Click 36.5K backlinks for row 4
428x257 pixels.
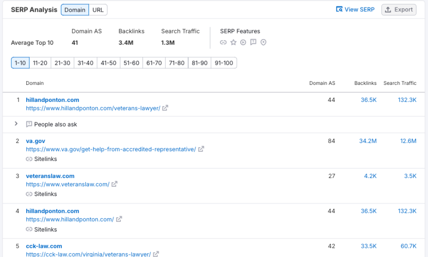tap(369, 211)
